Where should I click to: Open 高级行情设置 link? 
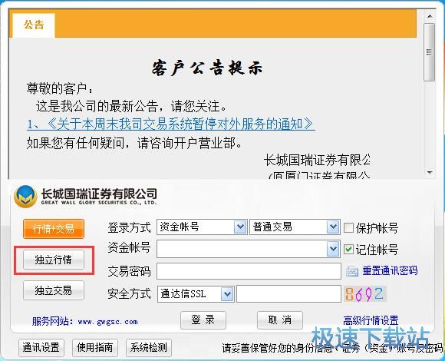[371, 320]
